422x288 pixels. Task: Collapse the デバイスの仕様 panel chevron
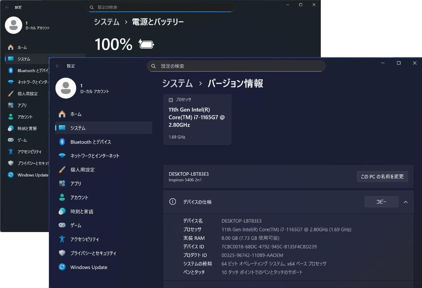coord(406,202)
